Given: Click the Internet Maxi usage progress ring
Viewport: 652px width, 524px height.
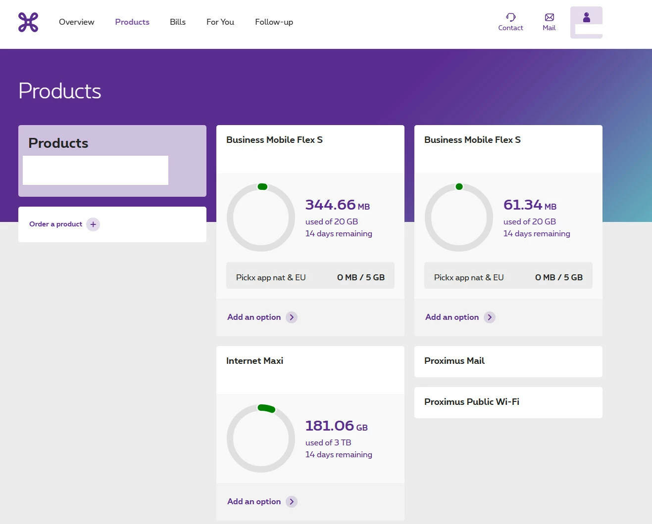Looking at the screenshot, I should (x=261, y=438).
